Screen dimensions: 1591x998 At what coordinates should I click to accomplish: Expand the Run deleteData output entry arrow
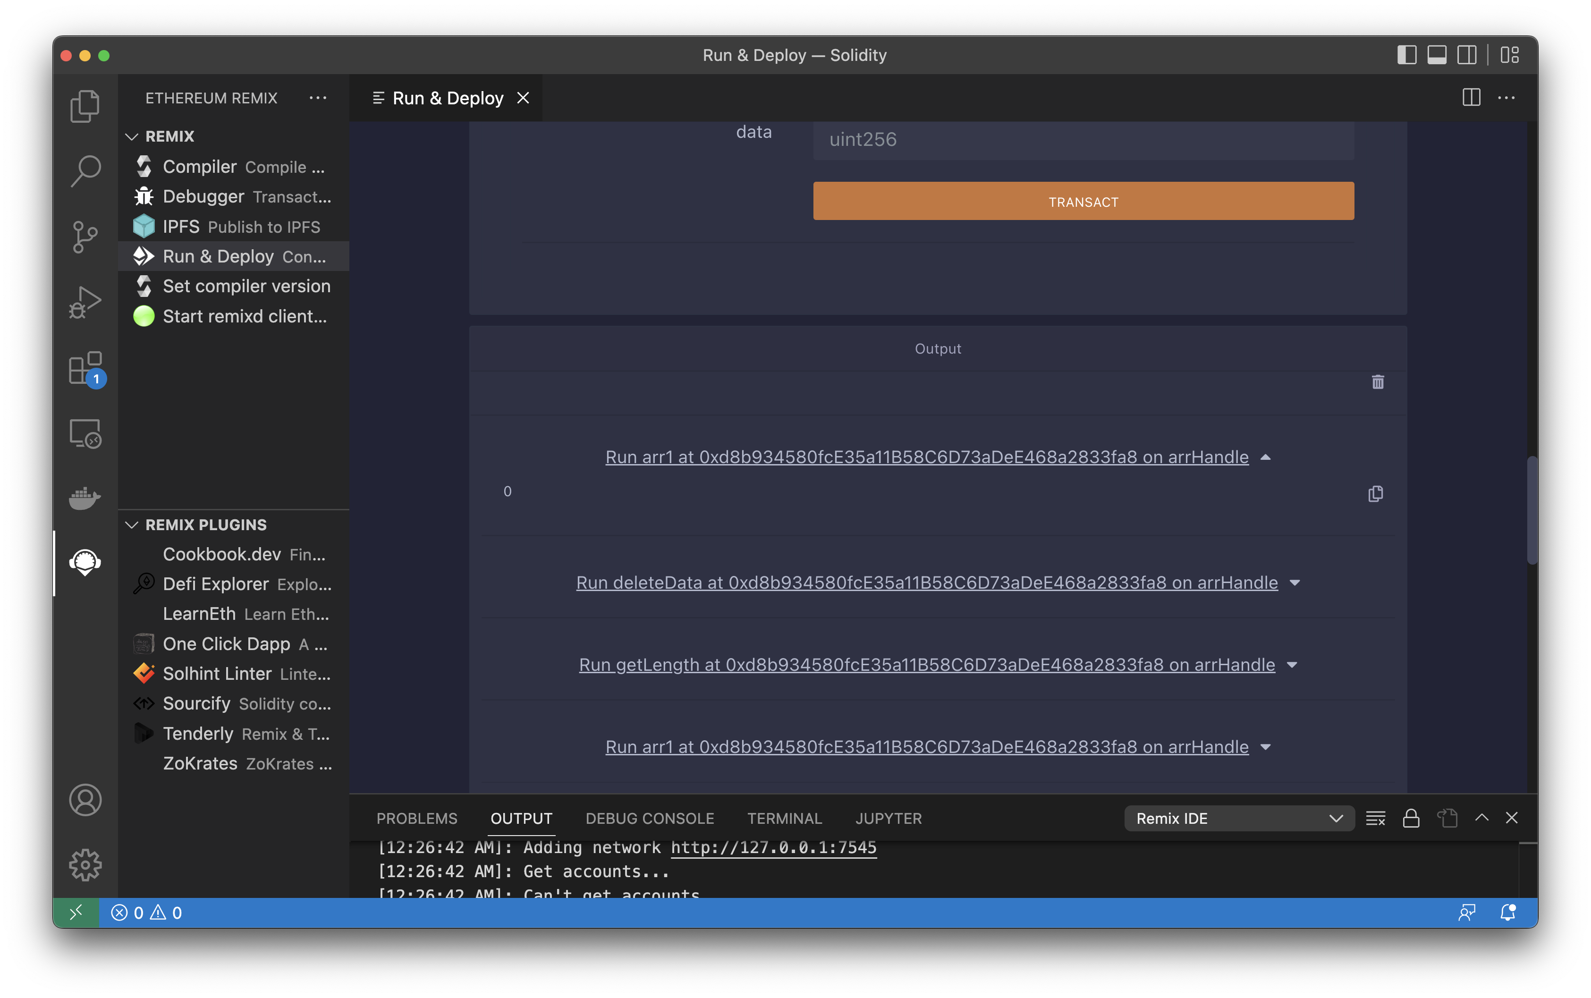[x=1295, y=583]
